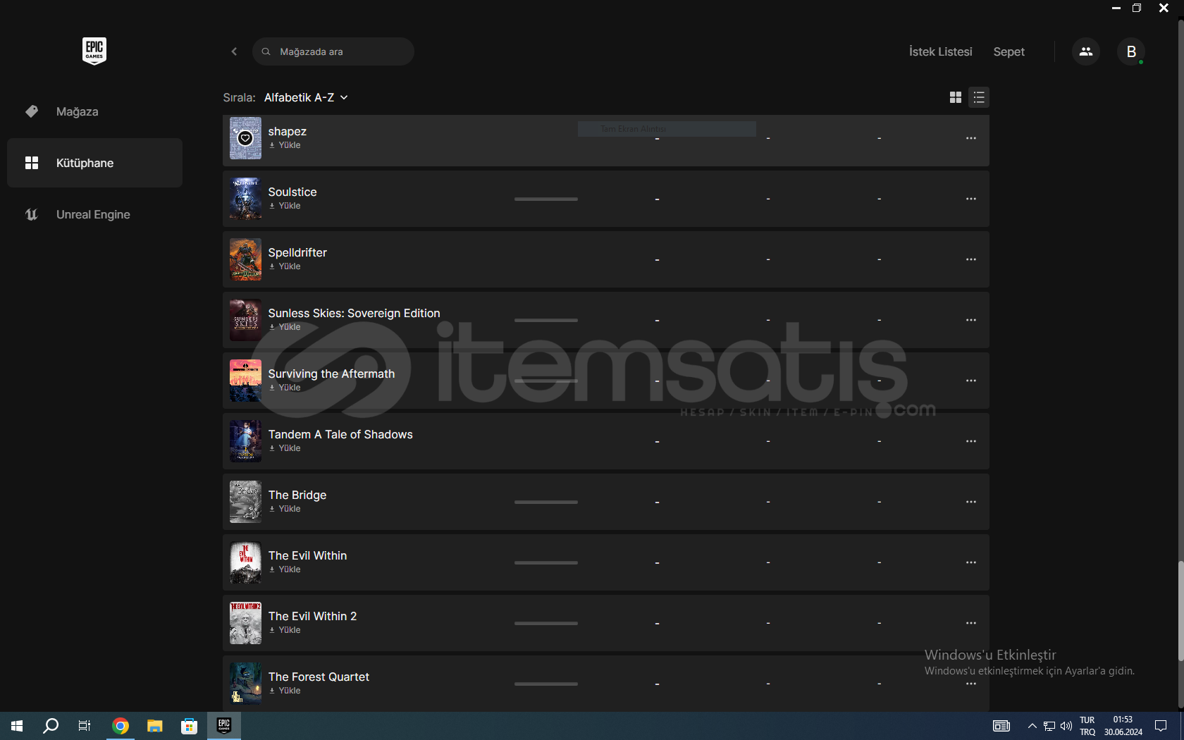Open the Windows Start menu

(17, 726)
